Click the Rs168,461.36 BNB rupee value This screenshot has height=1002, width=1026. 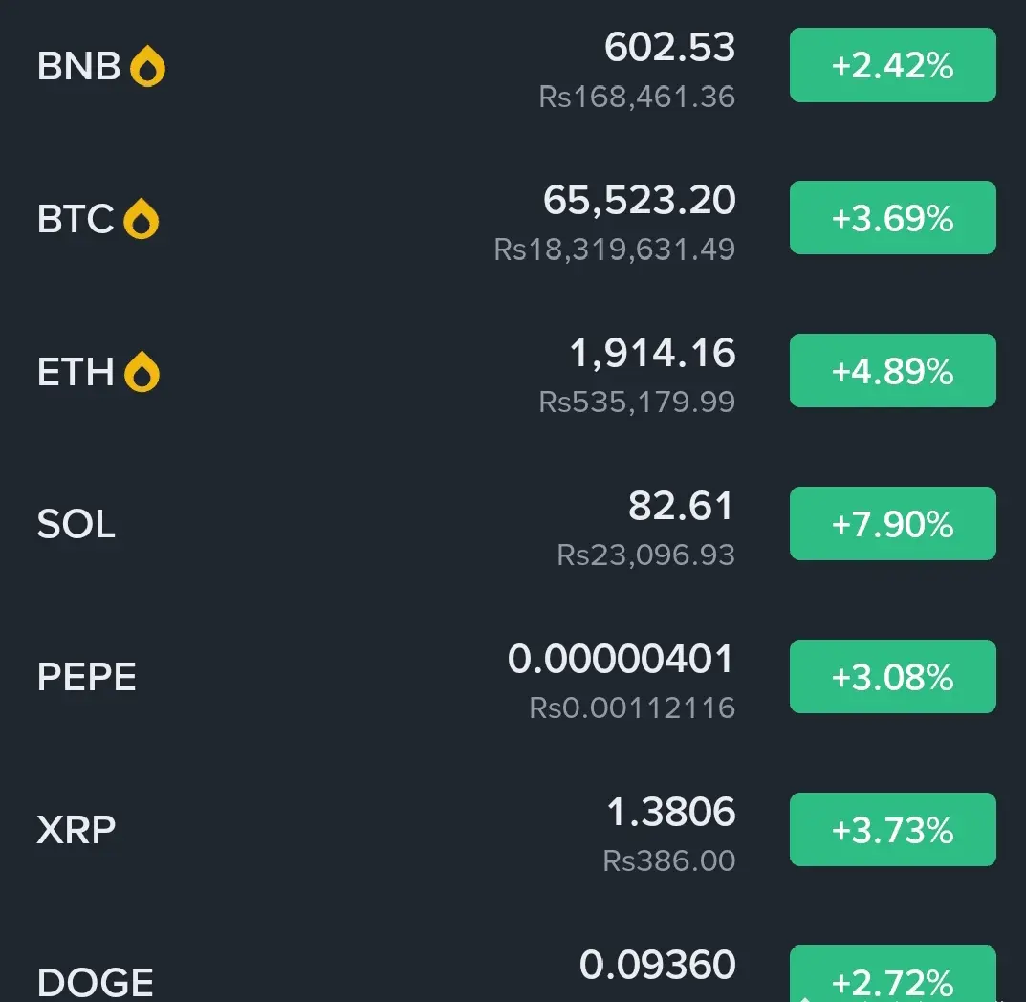point(637,97)
